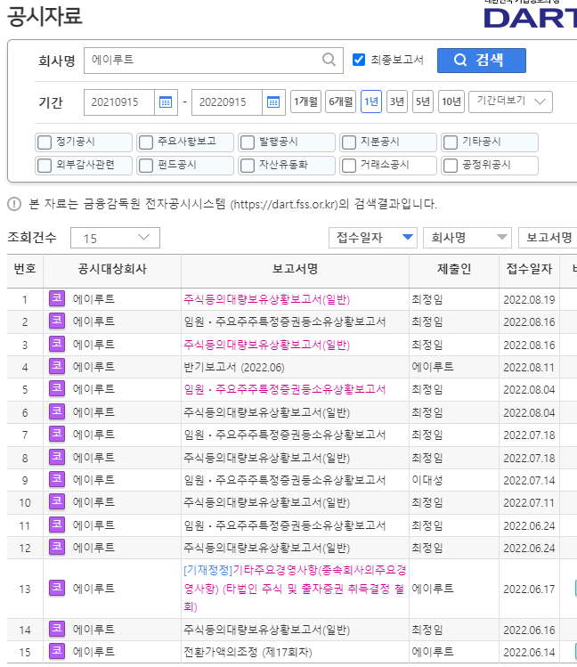Click the 공시대상회사 column header
This screenshot has height=667, width=577.
(x=112, y=269)
